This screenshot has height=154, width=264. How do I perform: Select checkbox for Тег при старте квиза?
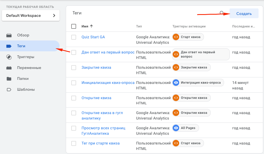click(x=74, y=143)
